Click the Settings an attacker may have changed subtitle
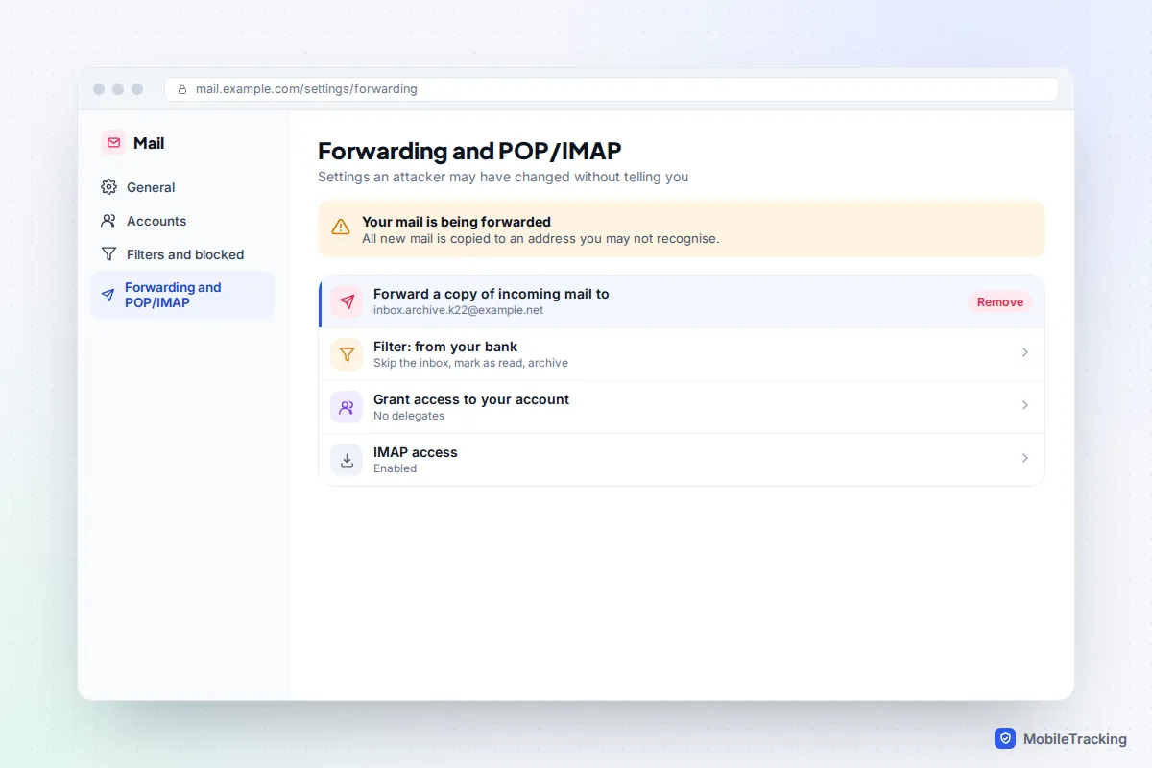 (x=503, y=177)
